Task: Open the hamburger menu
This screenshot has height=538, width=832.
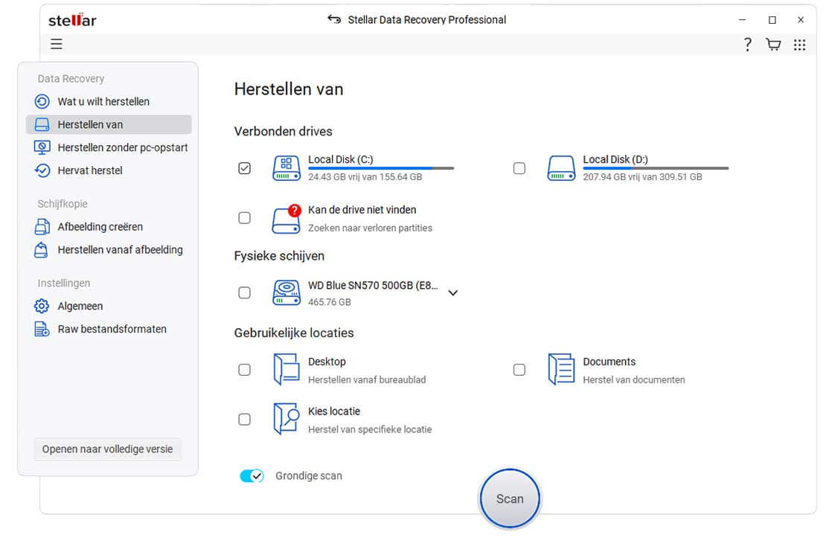Action: 57,45
